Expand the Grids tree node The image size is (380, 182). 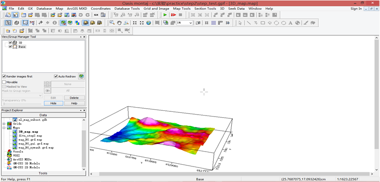coord(4,124)
